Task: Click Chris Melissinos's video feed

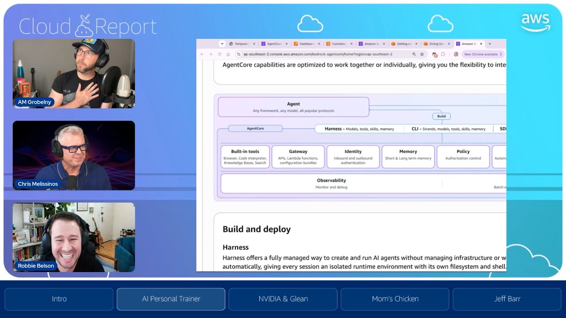Action: click(x=74, y=155)
